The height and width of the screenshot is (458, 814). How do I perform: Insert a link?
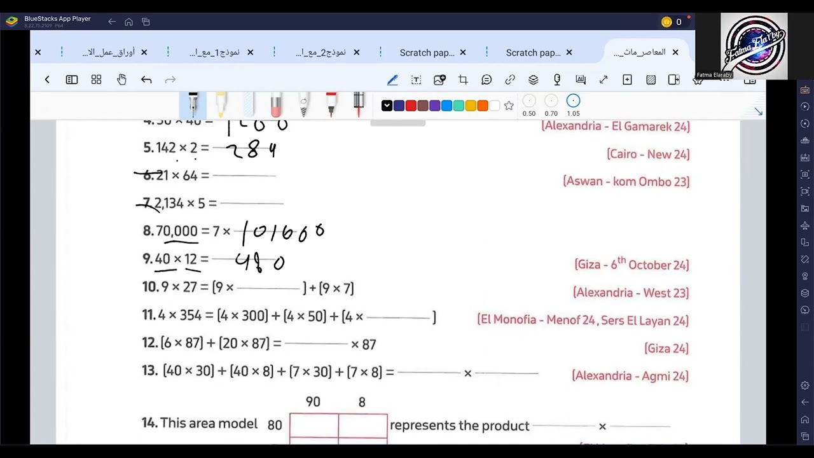[510, 80]
